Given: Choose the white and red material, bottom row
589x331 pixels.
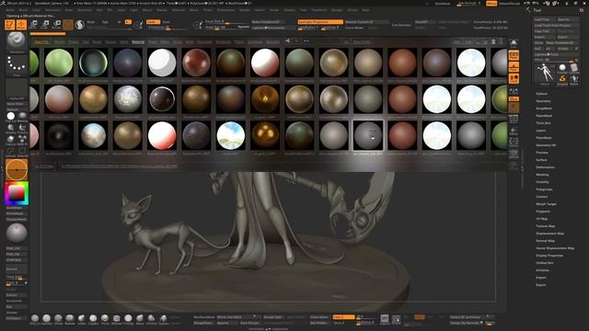Looking at the screenshot, I should pyautogui.click(x=162, y=136).
